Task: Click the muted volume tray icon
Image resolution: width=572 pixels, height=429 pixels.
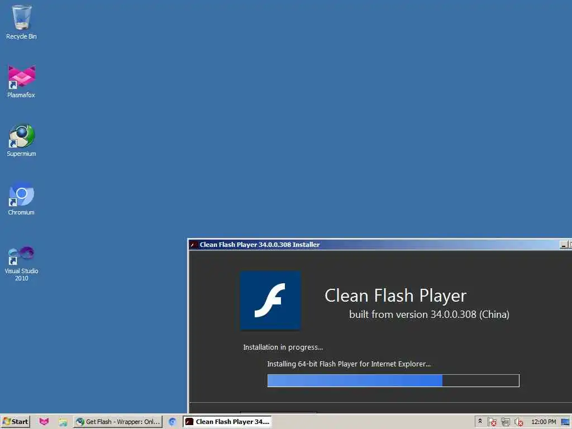Action: pos(518,422)
